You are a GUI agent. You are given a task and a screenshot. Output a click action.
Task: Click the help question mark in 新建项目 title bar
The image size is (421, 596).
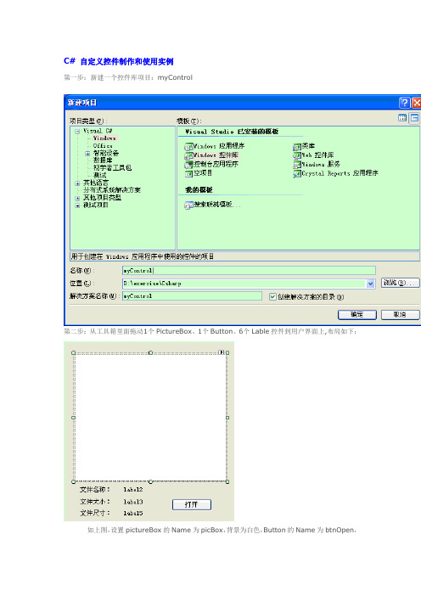405,103
